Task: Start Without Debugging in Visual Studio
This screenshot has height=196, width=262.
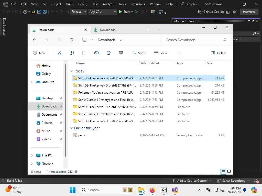Action: click(x=136, y=12)
